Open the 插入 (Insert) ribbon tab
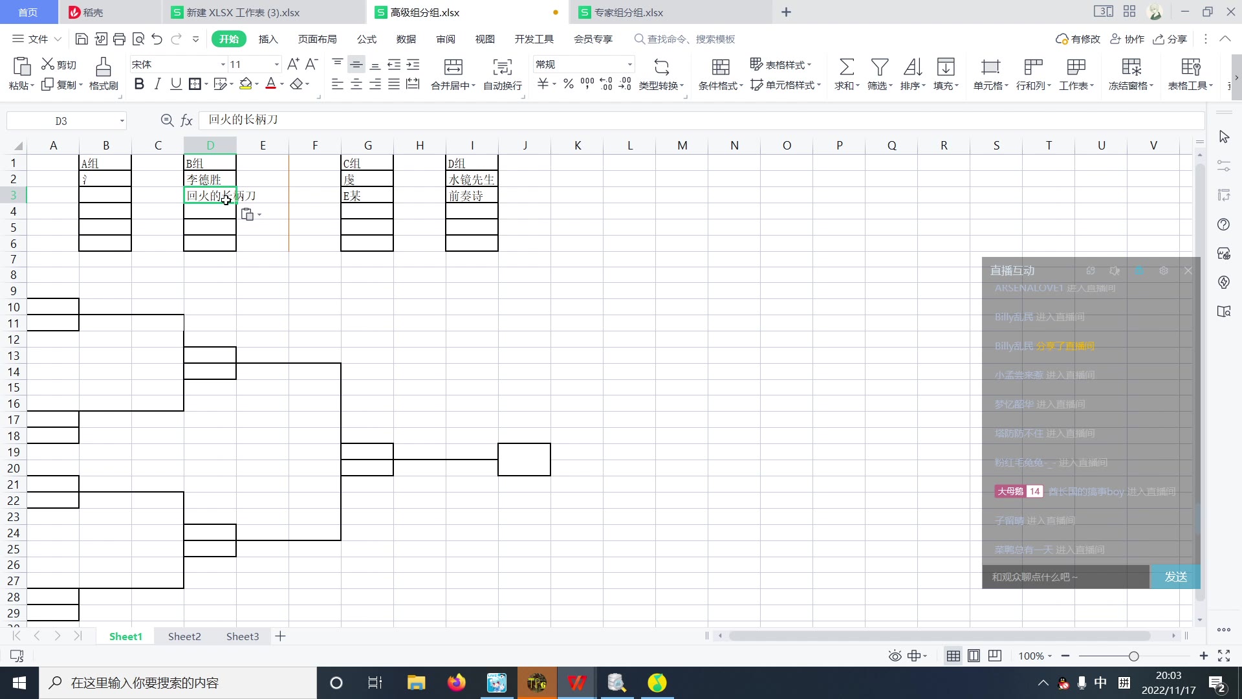 (268, 39)
